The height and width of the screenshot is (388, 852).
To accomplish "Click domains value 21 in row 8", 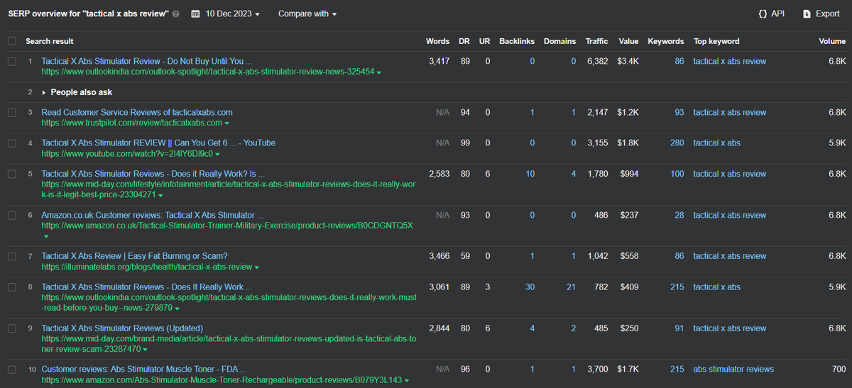I will pos(571,287).
